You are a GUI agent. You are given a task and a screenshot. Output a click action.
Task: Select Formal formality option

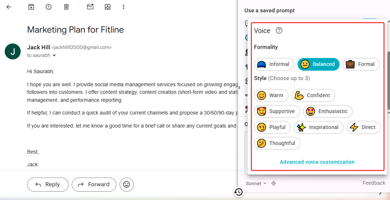pos(361,64)
